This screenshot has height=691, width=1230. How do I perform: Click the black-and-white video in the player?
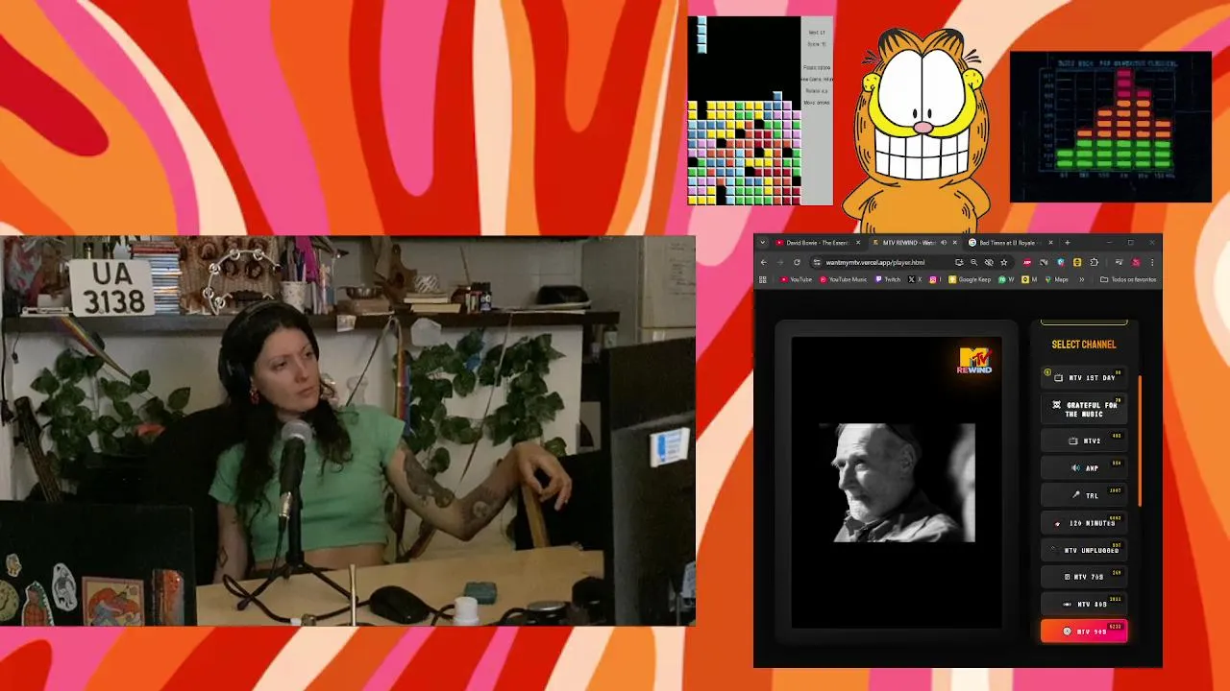point(897,483)
